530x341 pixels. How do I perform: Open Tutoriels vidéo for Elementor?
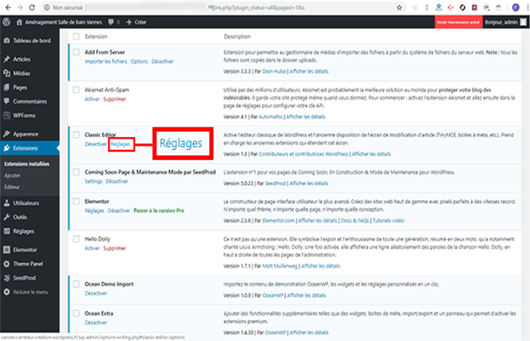(388, 221)
